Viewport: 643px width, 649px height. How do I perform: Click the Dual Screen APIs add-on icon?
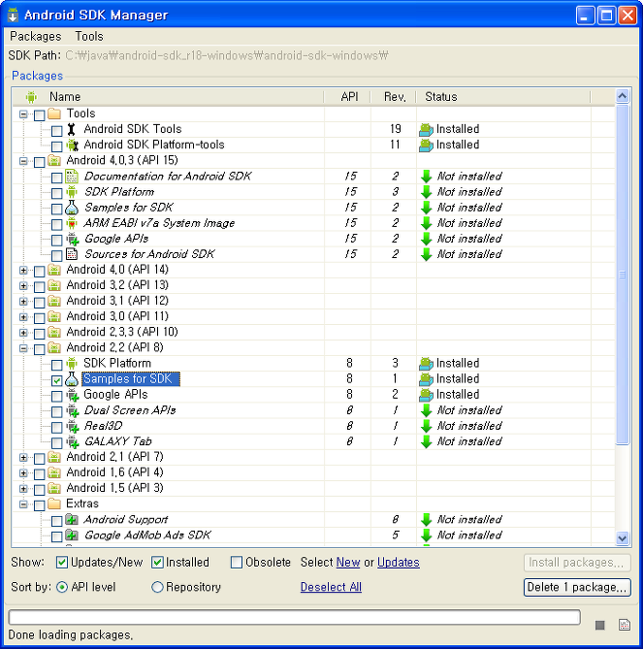coord(73,410)
